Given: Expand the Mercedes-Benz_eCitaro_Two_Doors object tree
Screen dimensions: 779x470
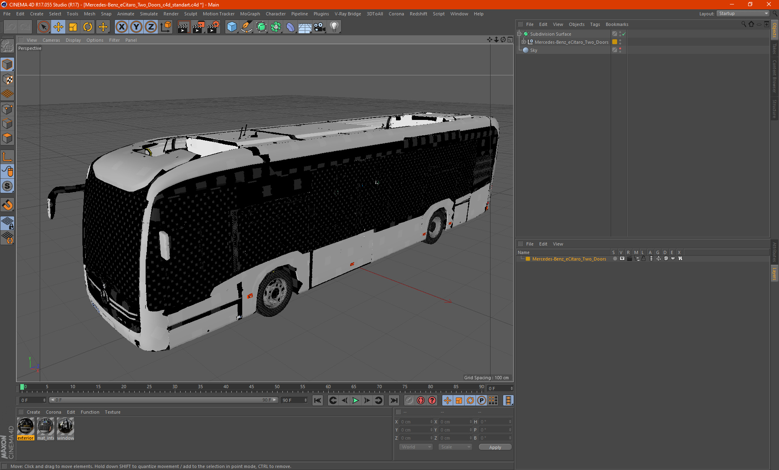Looking at the screenshot, I should pos(524,42).
